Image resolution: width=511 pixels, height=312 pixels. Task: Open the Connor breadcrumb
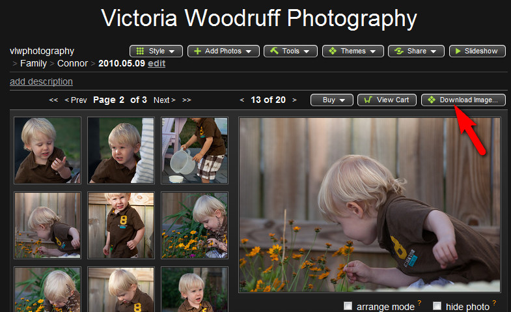72,63
